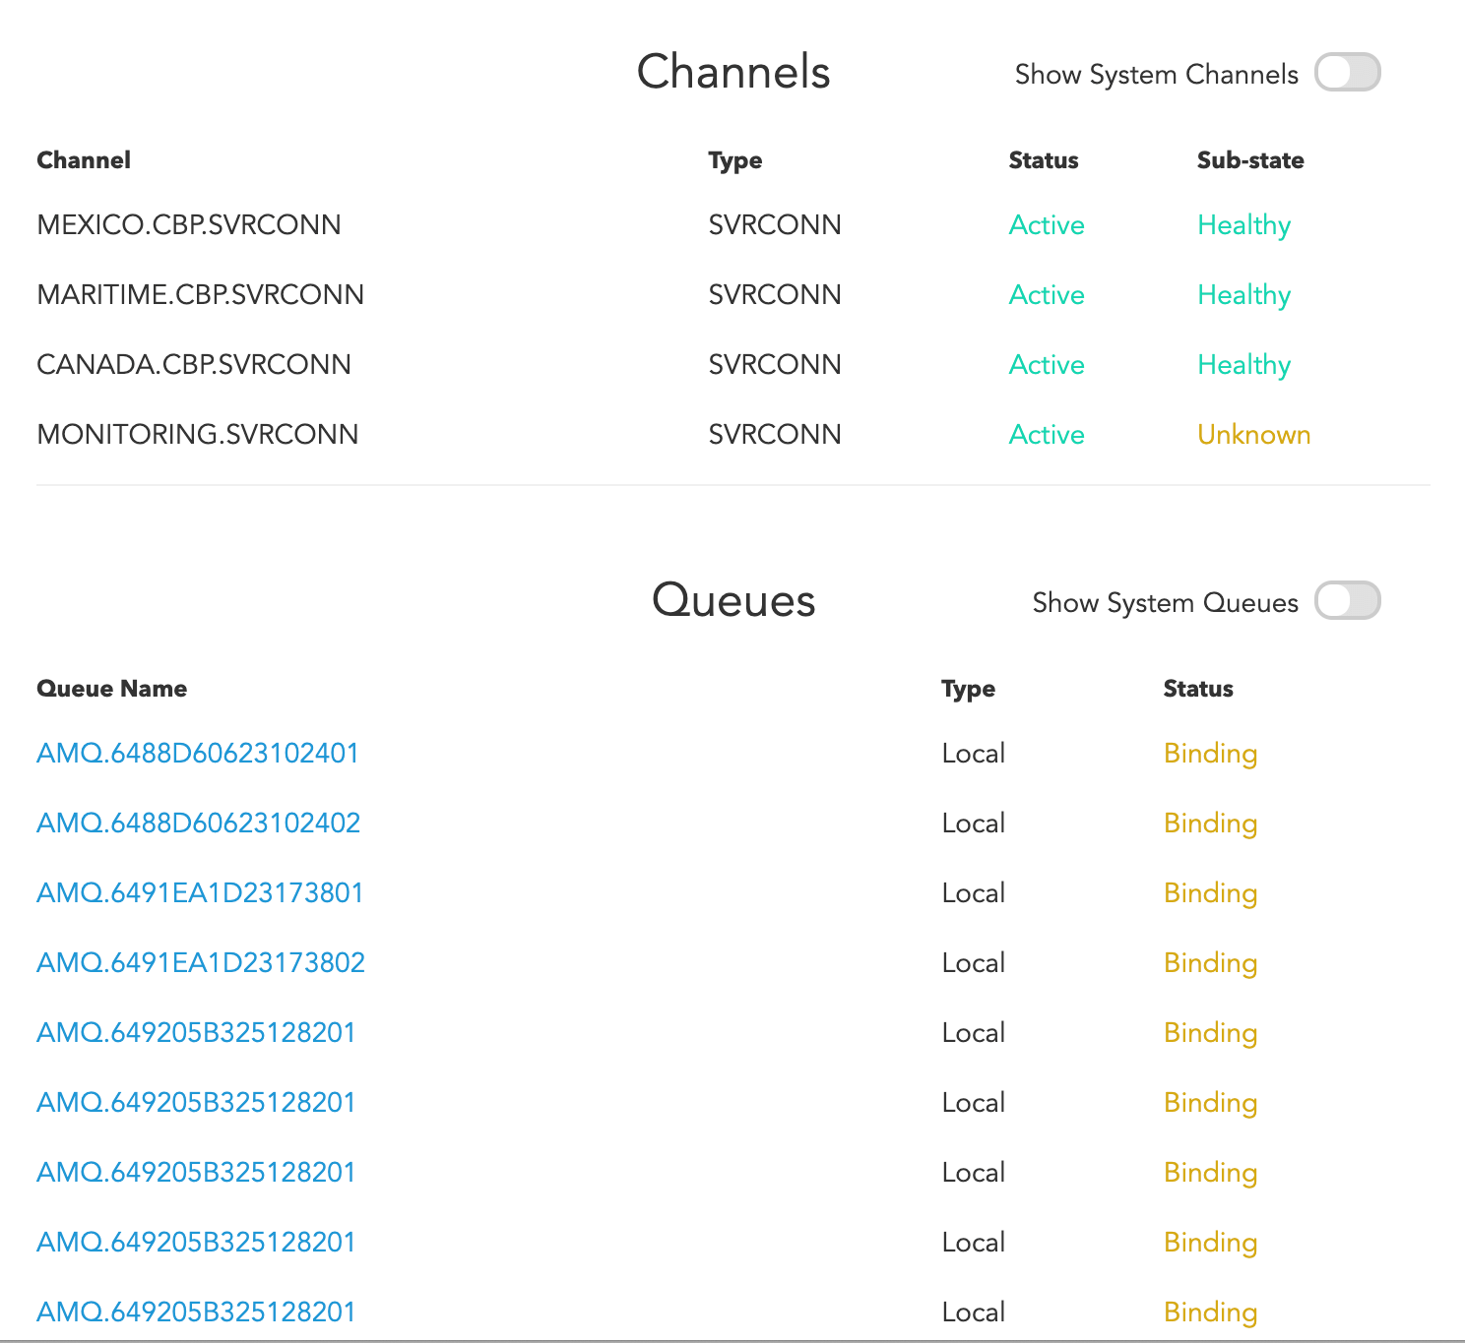Click the Type header in Channels table

click(735, 161)
